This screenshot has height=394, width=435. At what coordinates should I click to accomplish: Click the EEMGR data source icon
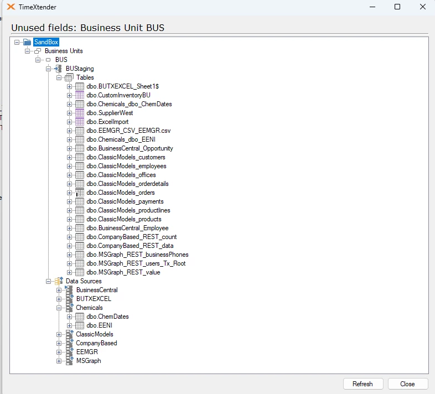pyautogui.click(x=69, y=352)
